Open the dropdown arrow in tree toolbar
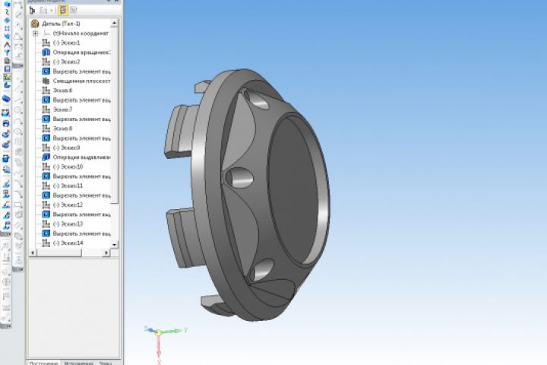The width and height of the screenshot is (547, 365). click(52, 11)
